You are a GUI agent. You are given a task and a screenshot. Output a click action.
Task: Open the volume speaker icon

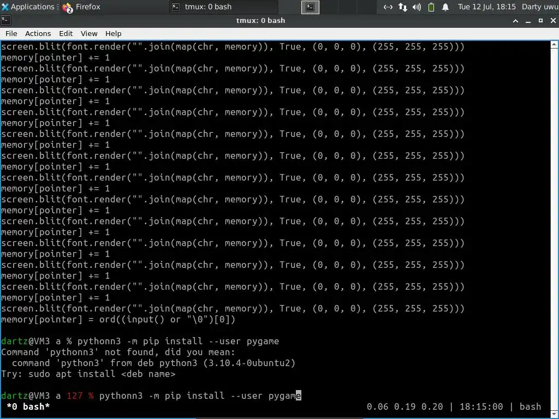click(417, 7)
